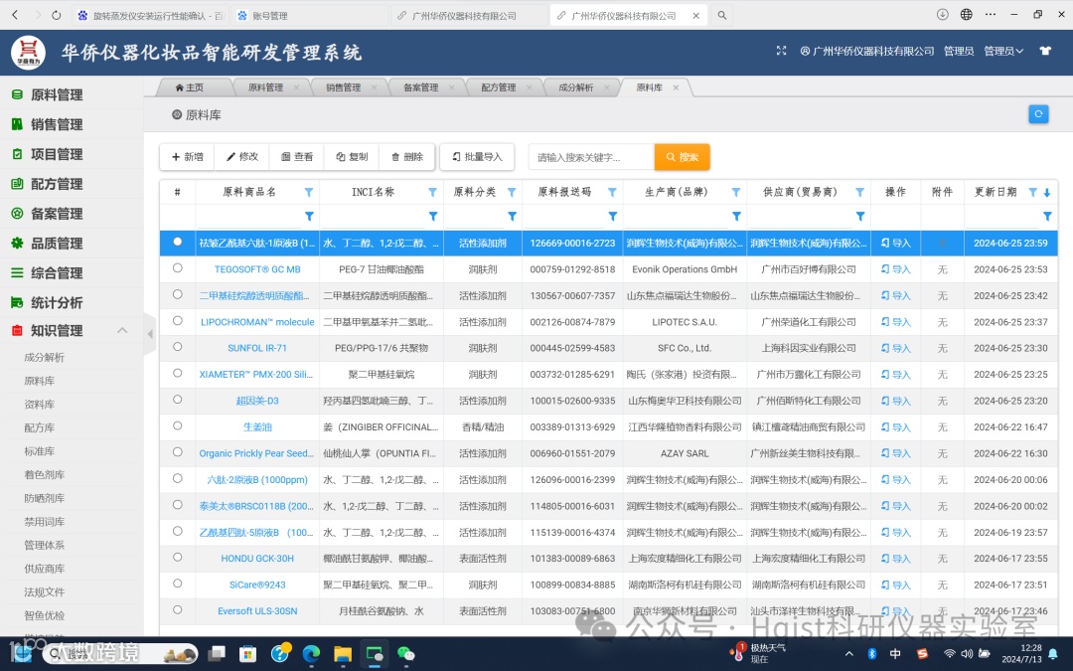
Task: Collapse the 知识管理 sidebar section
Action: click(x=122, y=331)
